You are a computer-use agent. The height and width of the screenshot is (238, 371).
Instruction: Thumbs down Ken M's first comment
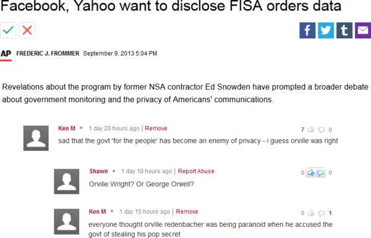[x=321, y=130]
